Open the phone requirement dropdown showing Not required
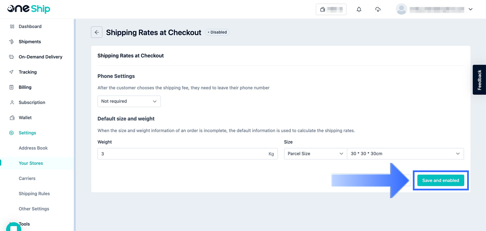Screen dimensions: 486x231 coord(129,101)
